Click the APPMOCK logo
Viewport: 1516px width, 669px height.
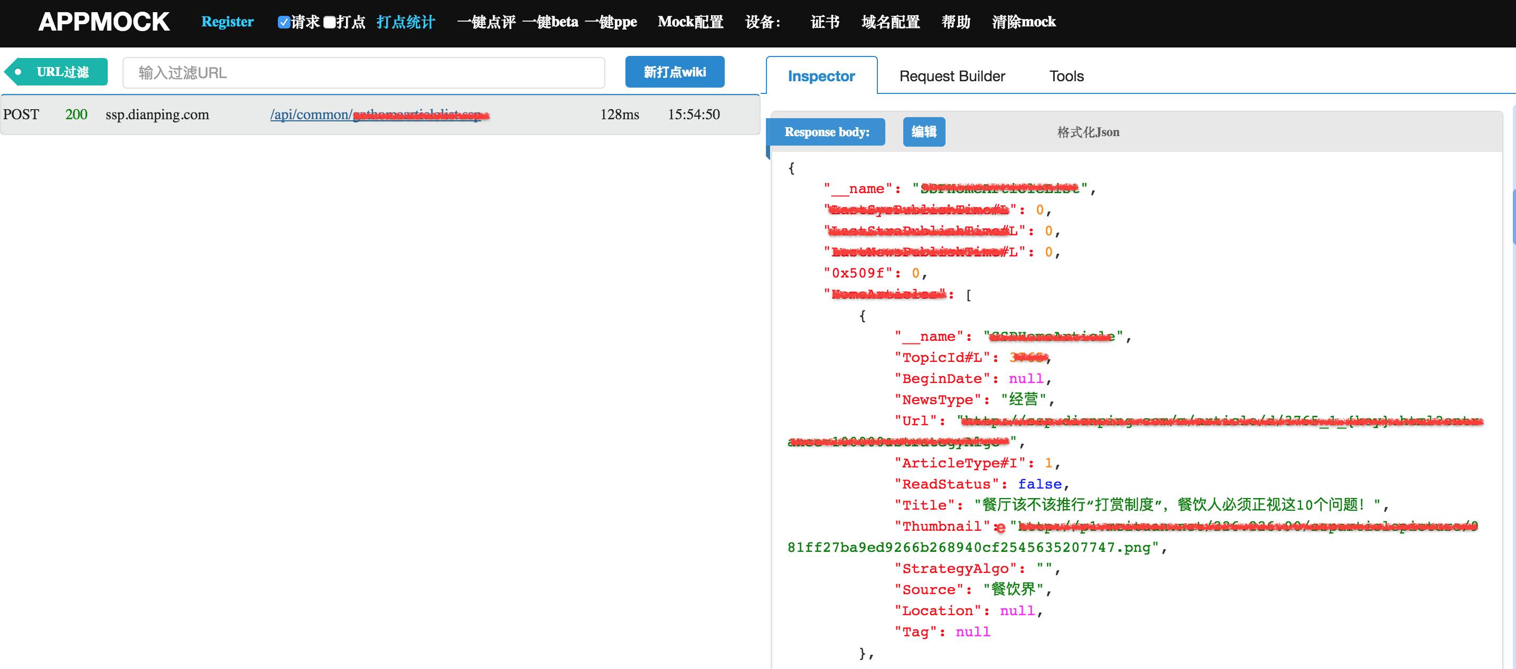(104, 22)
